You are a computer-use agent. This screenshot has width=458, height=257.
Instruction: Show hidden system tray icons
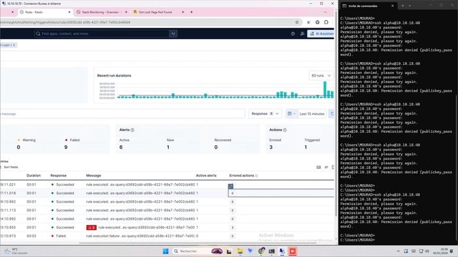click(398, 251)
